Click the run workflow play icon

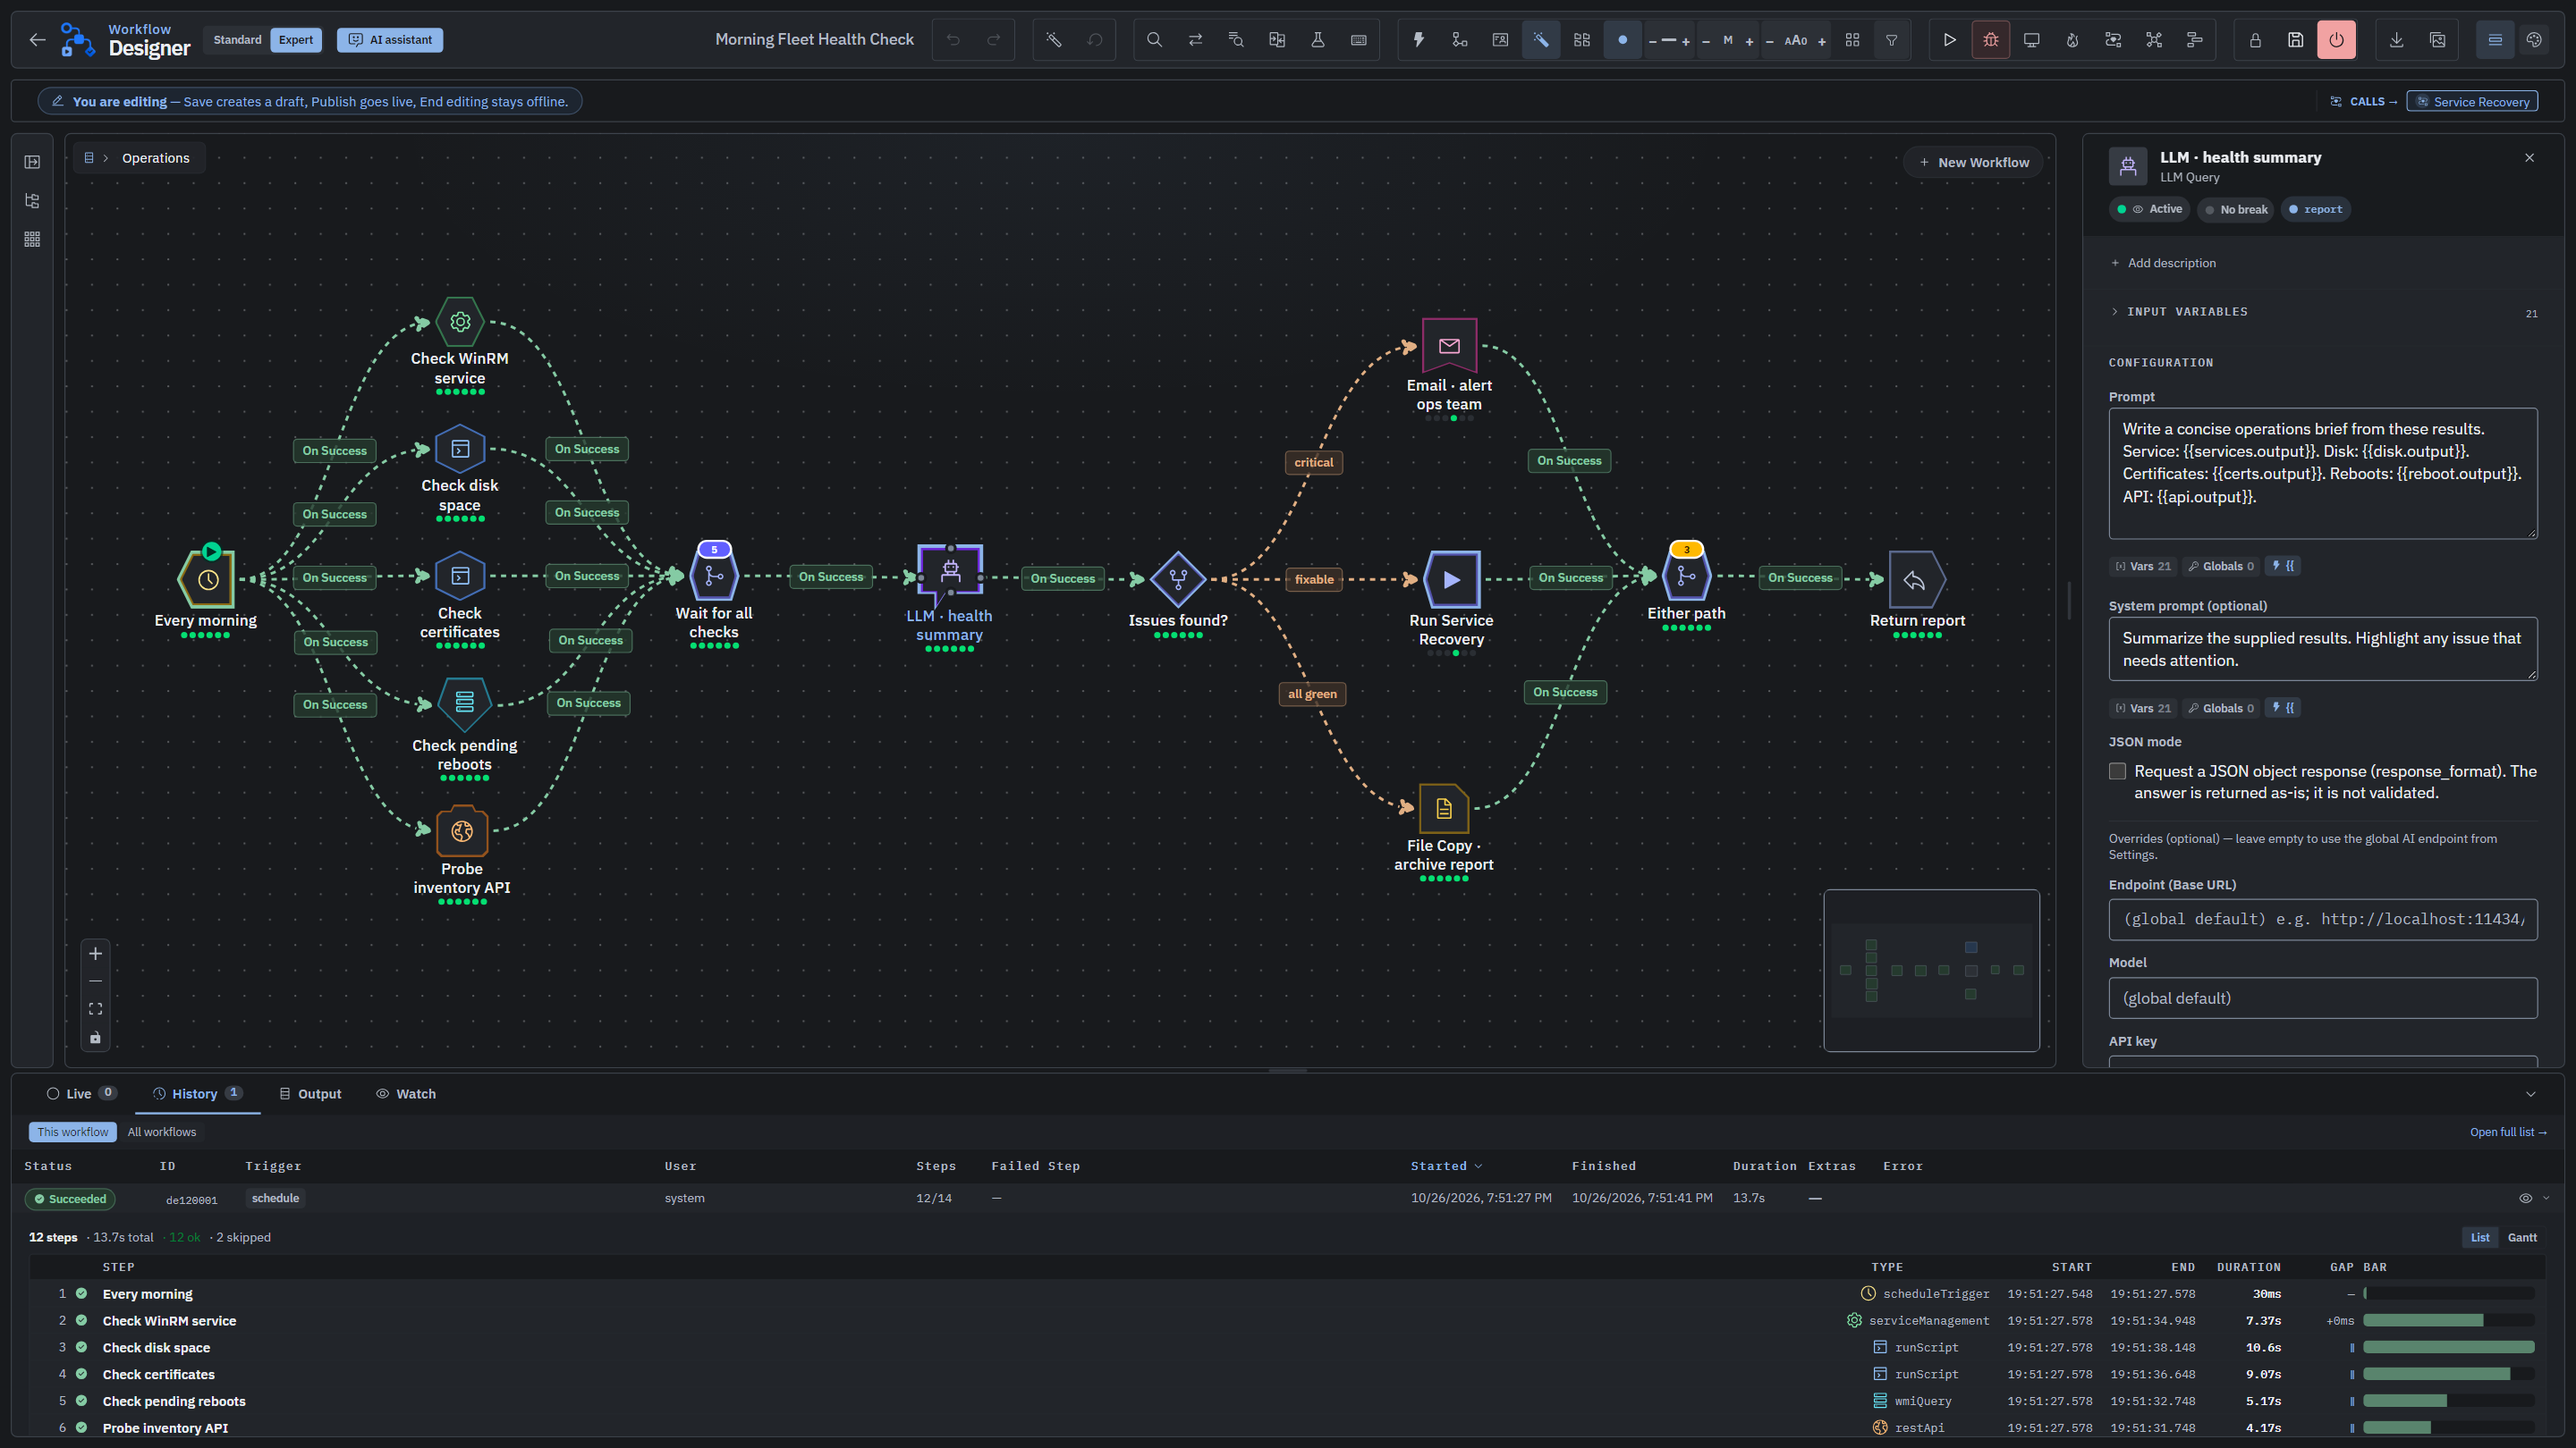point(1949,40)
